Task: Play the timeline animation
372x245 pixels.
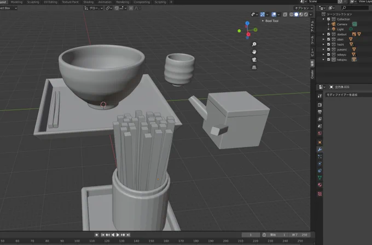Action: pos(118,235)
